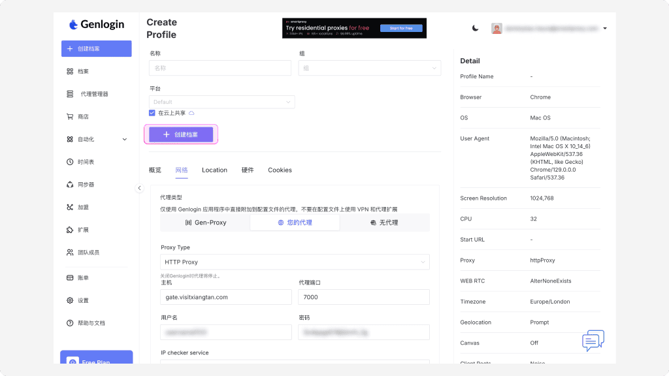Image resolution: width=669 pixels, height=376 pixels.
Task: Open settings gear icon in sidebar
Action: (x=70, y=300)
